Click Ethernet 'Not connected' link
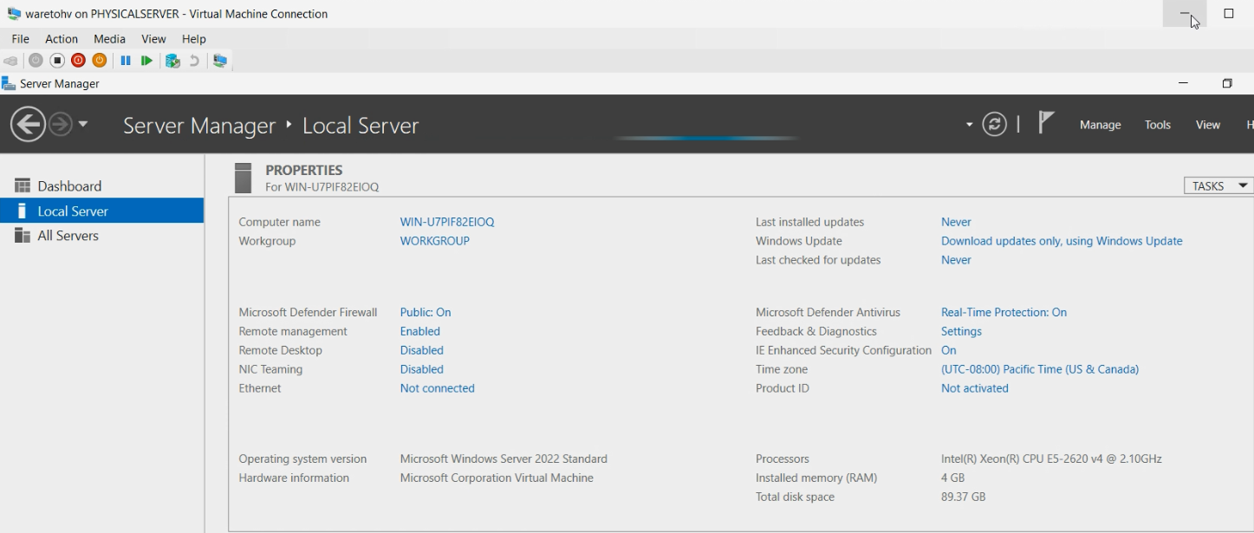Viewport: 1254px width, 533px height. (438, 388)
